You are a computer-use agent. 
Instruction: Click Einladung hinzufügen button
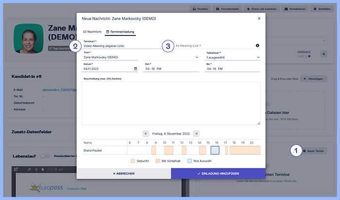[x=218, y=173]
